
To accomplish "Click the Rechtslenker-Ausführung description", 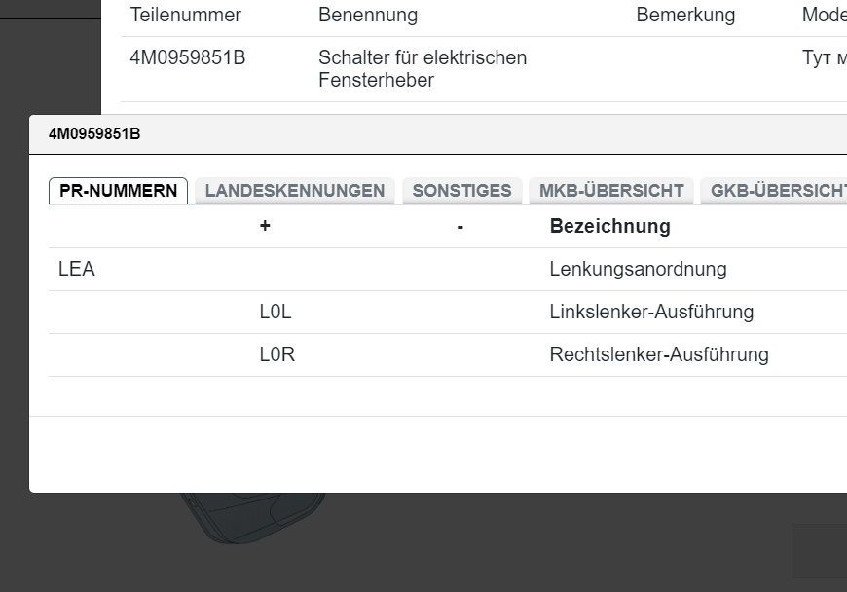I will coord(659,355).
